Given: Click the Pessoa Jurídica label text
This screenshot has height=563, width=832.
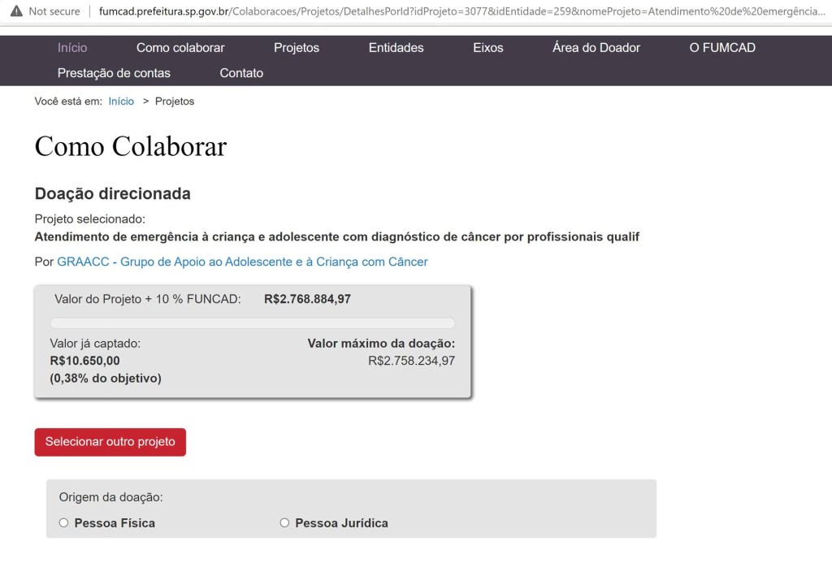Looking at the screenshot, I should tap(341, 523).
